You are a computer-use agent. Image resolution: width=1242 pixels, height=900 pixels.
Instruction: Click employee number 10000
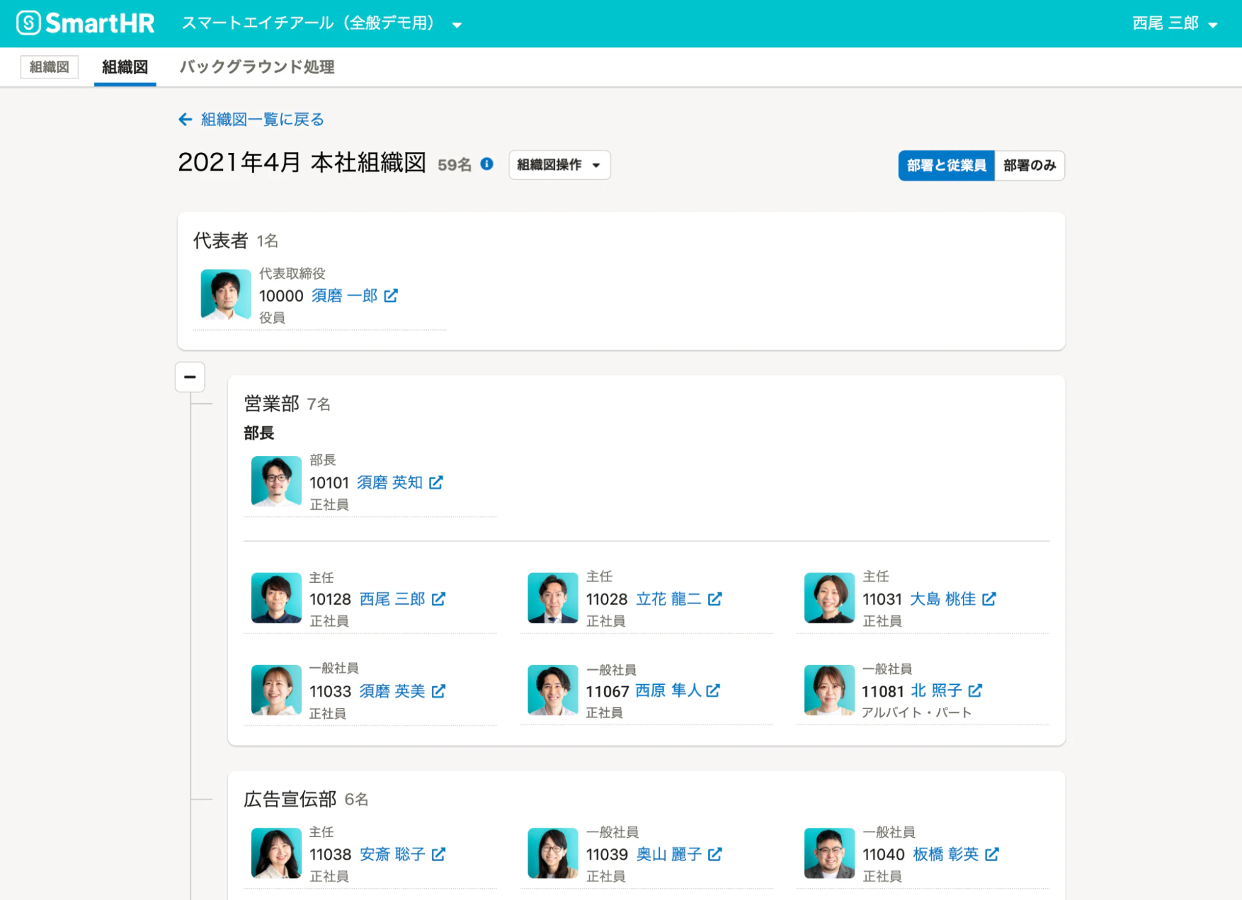pyautogui.click(x=281, y=296)
